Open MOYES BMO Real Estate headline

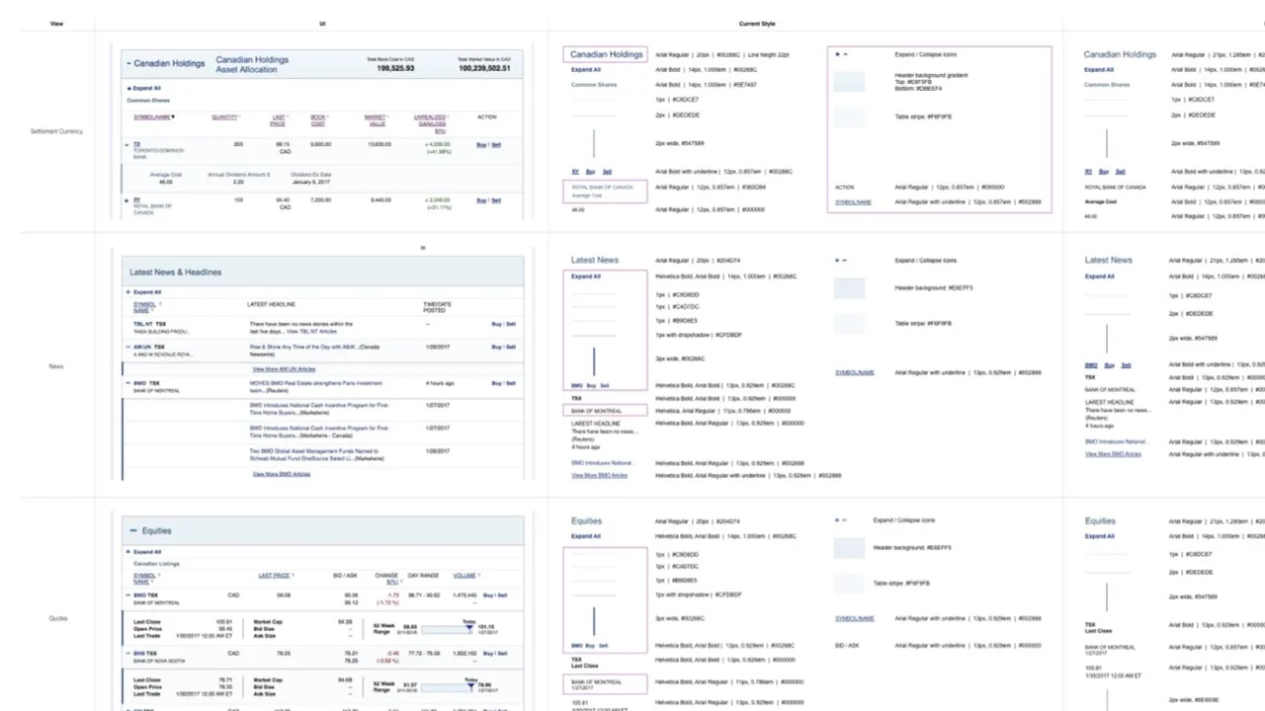315,386
